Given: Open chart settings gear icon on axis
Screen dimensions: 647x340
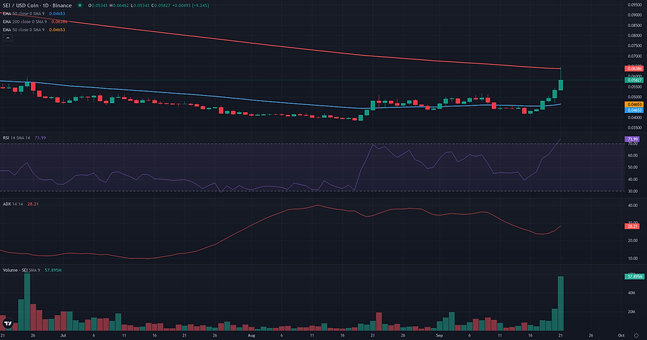Looking at the screenshot, I should coord(636,335).
